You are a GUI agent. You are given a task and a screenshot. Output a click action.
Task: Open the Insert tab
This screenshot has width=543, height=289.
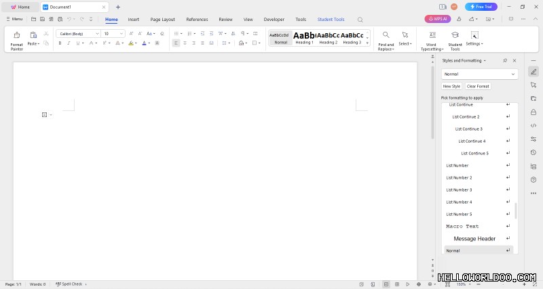pyautogui.click(x=133, y=20)
